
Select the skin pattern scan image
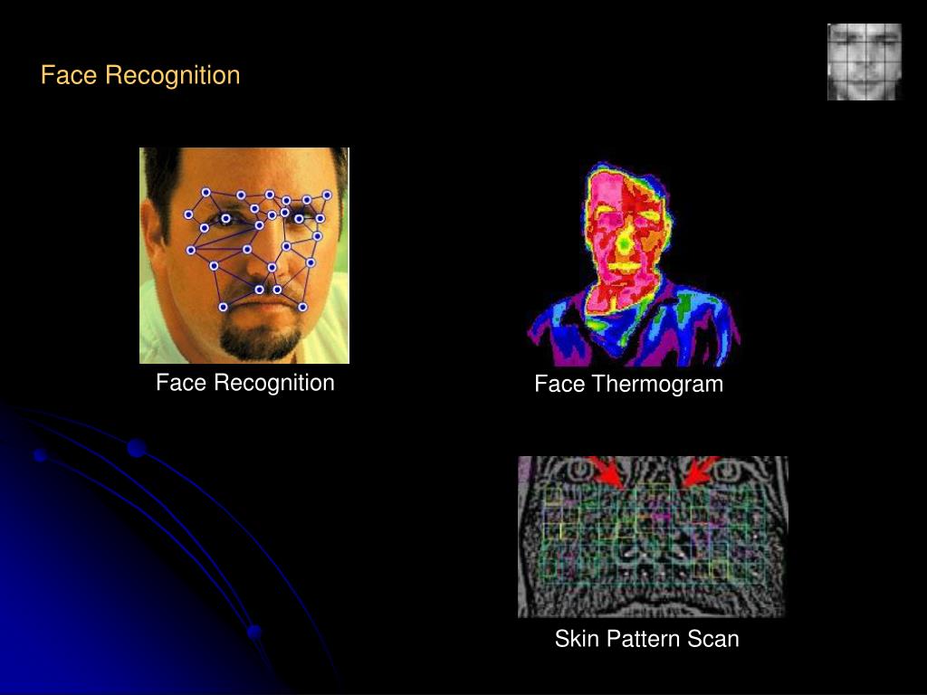click(653, 537)
